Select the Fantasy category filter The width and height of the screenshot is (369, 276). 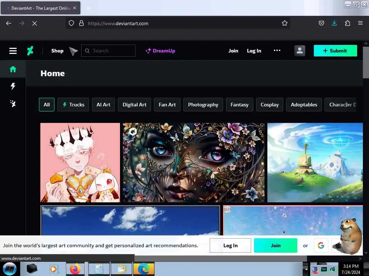tap(240, 105)
